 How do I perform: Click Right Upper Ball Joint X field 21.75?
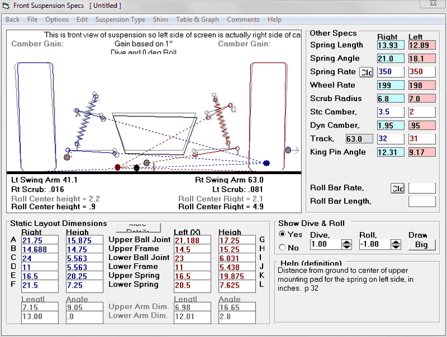coord(40,240)
